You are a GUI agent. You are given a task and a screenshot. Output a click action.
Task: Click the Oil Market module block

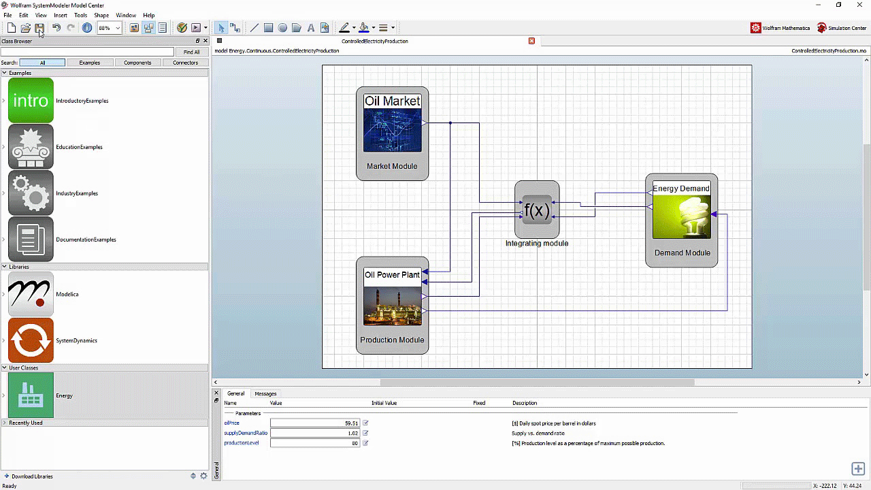pyautogui.click(x=392, y=133)
